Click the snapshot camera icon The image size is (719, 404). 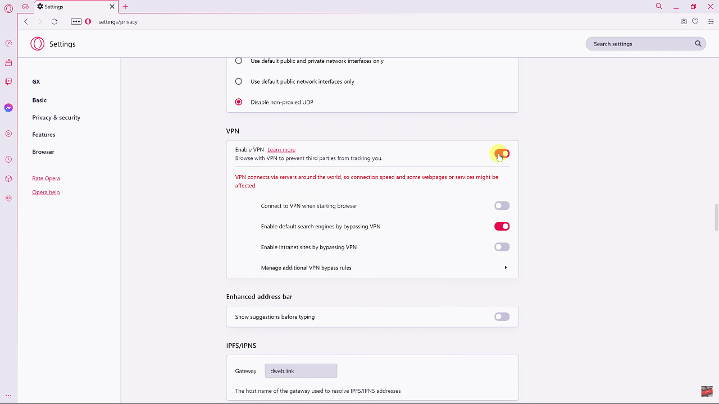tap(684, 22)
